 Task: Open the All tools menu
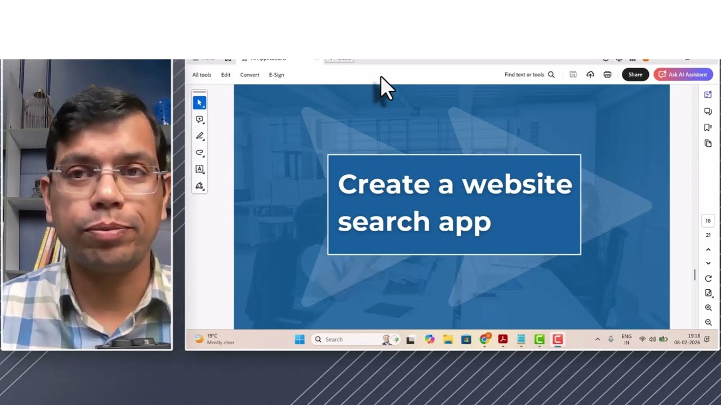[202, 75]
